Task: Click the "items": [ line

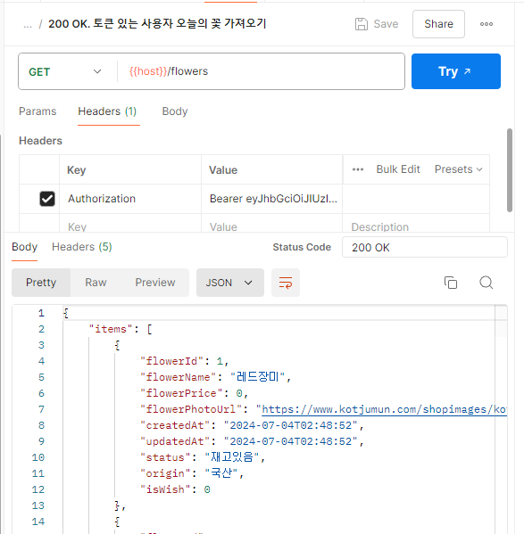Action: click(121, 329)
